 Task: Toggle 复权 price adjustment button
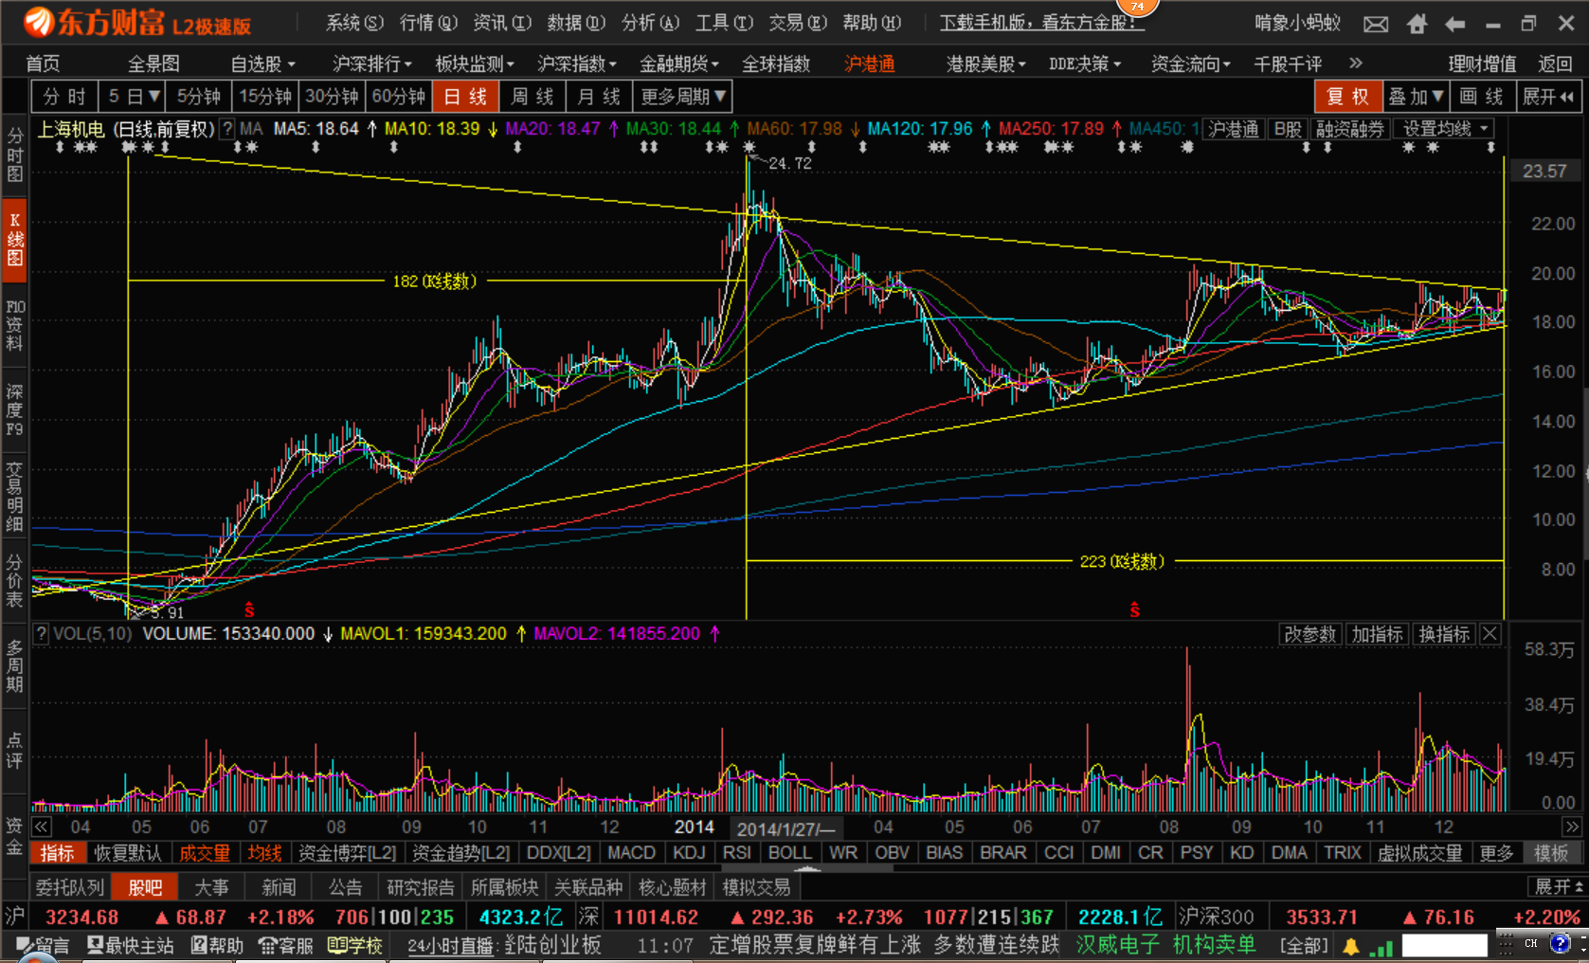point(1347,97)
